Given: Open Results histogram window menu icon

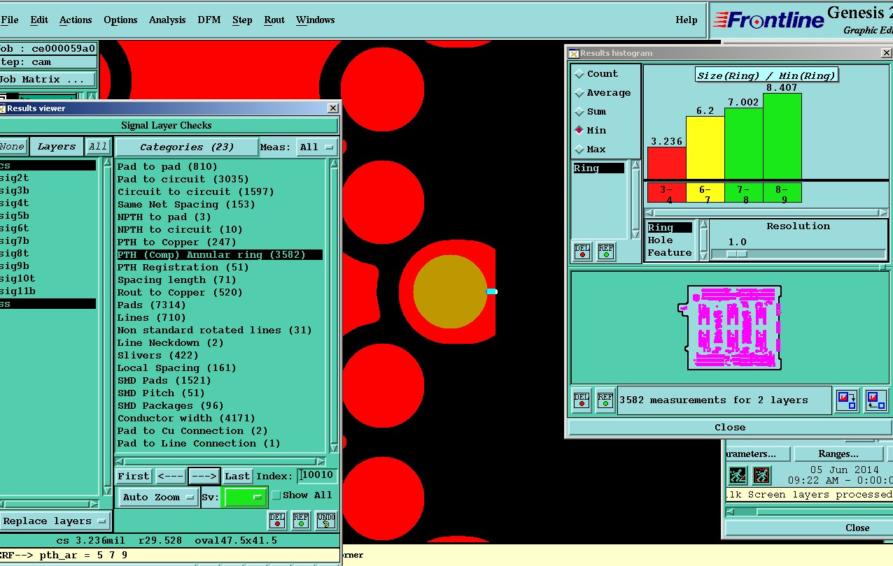Looking at the screenshot, I should (574, 53).
